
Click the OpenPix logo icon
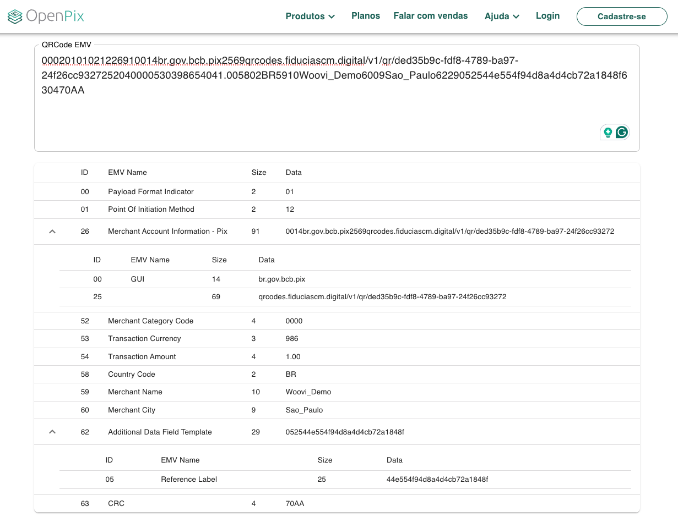[x=15, y=16]
